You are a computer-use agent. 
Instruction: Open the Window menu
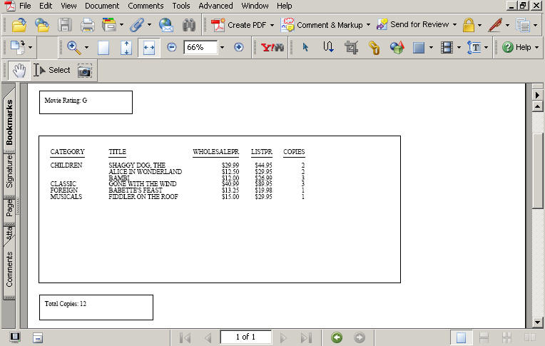tap(255, 6)
